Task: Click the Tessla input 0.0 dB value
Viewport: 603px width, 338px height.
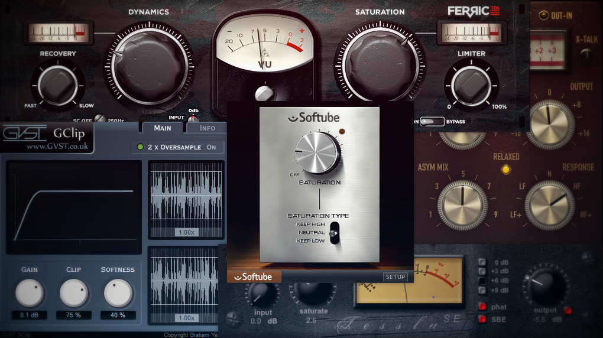Action: pos(264,321)
